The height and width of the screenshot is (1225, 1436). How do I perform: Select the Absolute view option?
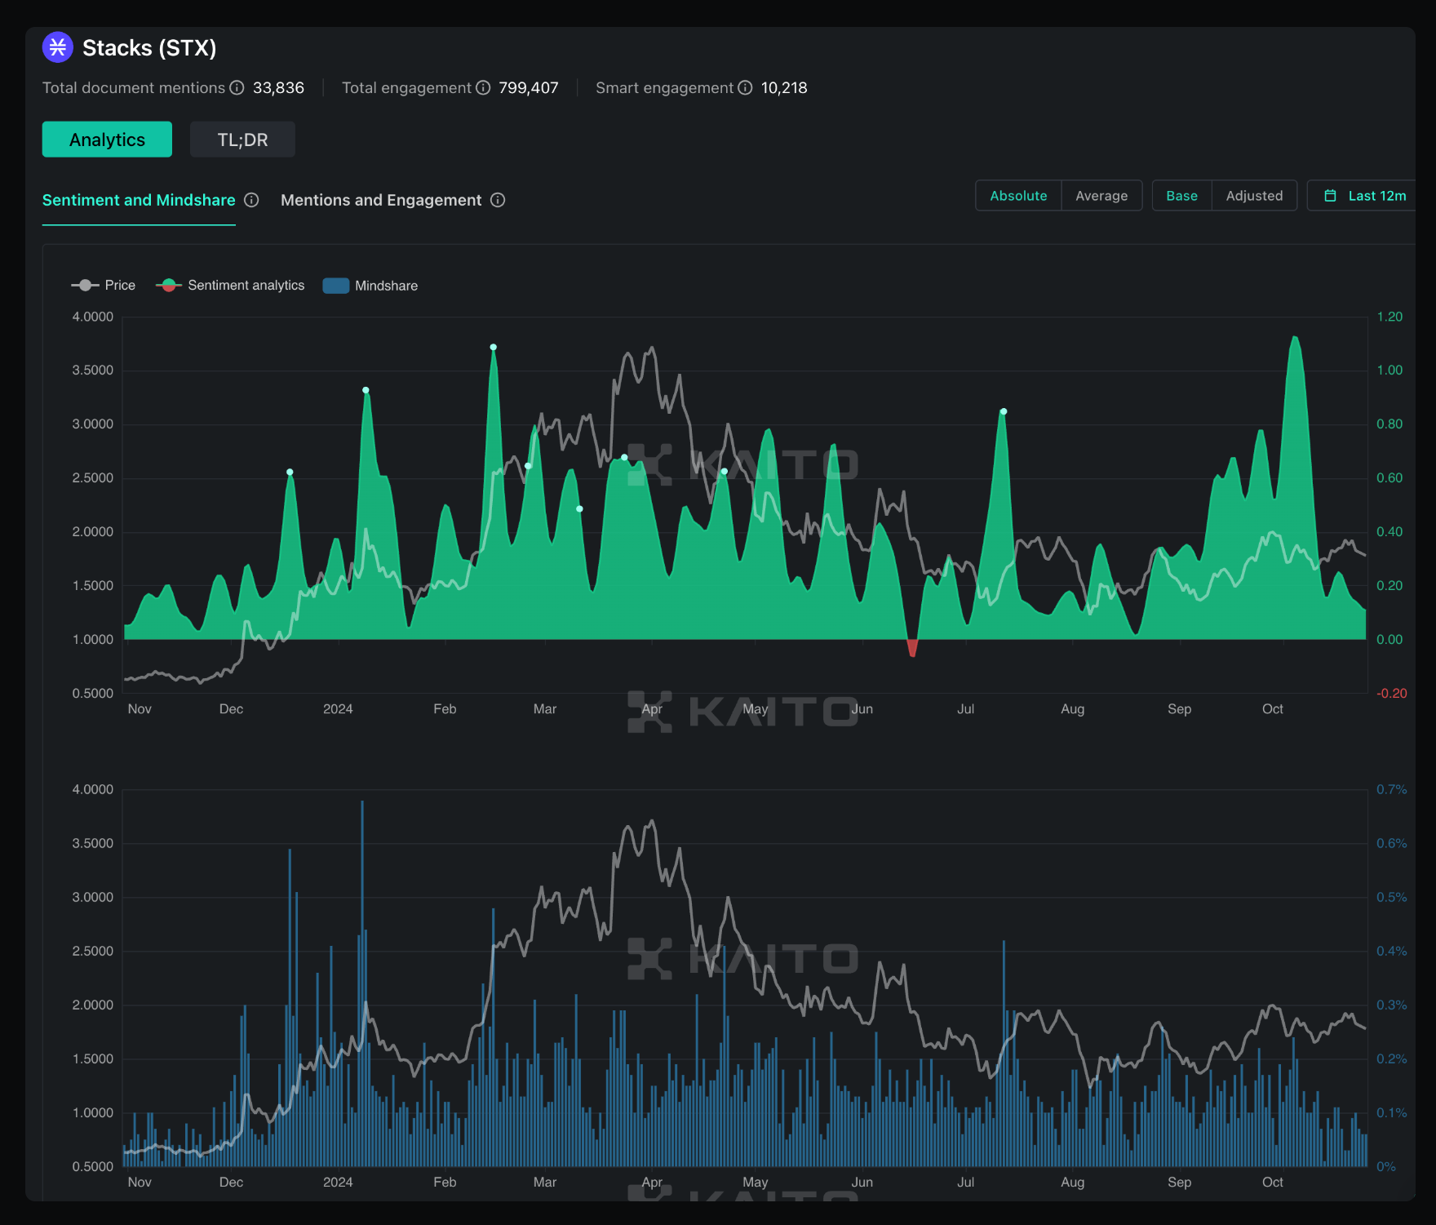[1018, 196]
